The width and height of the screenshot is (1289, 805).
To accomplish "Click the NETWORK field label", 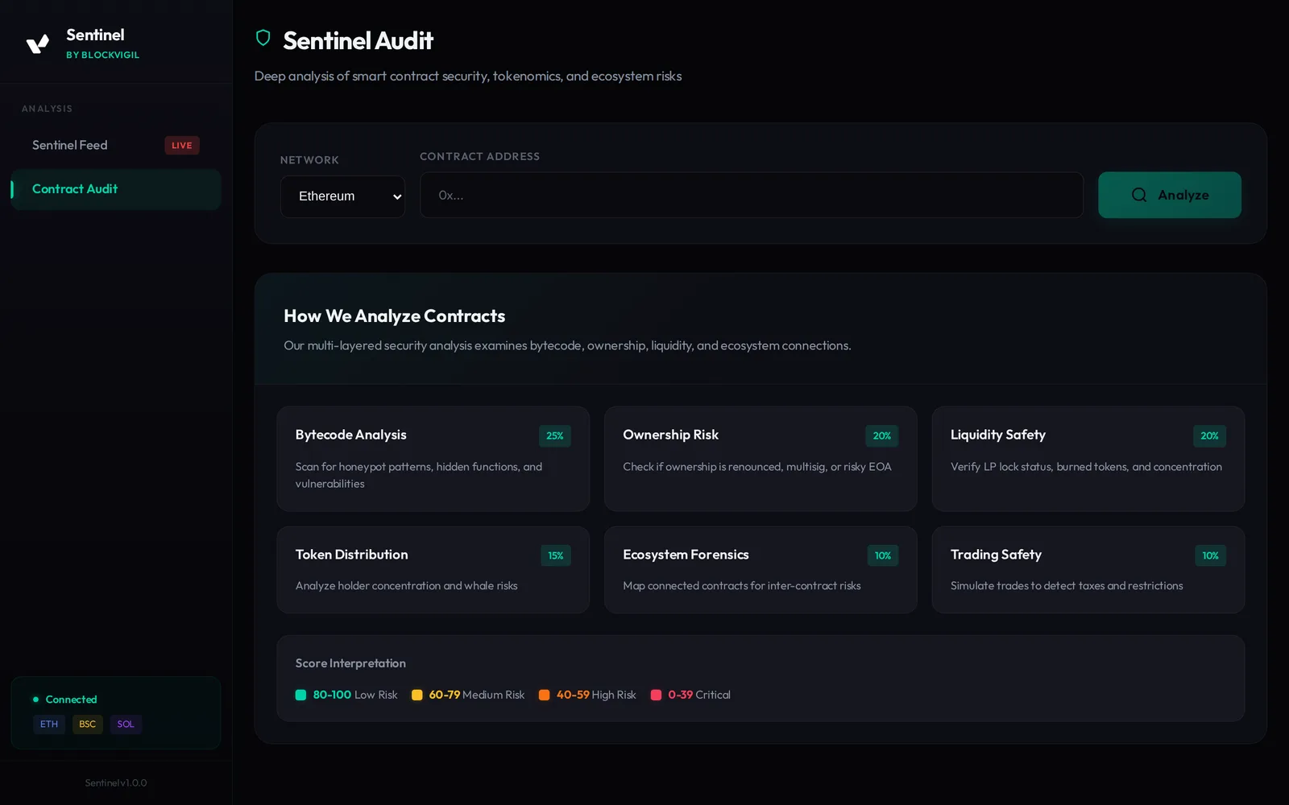I will [x=309, y=160].
